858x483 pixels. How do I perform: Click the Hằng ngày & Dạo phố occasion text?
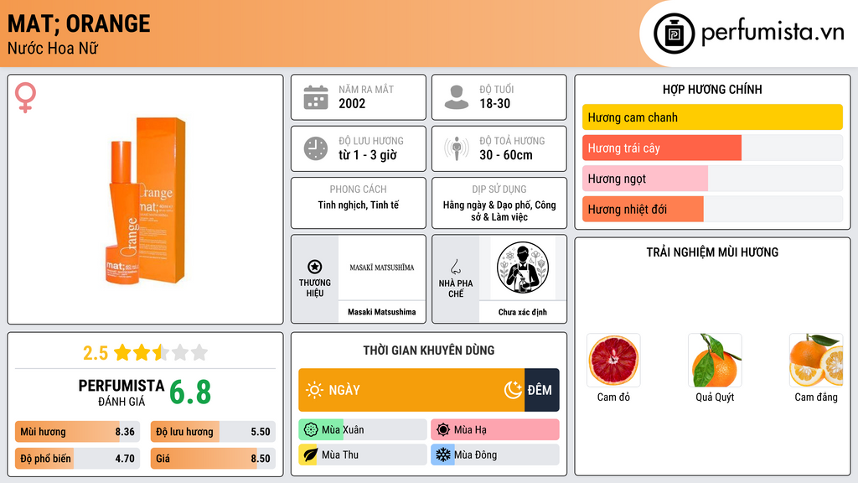(499, 210)
